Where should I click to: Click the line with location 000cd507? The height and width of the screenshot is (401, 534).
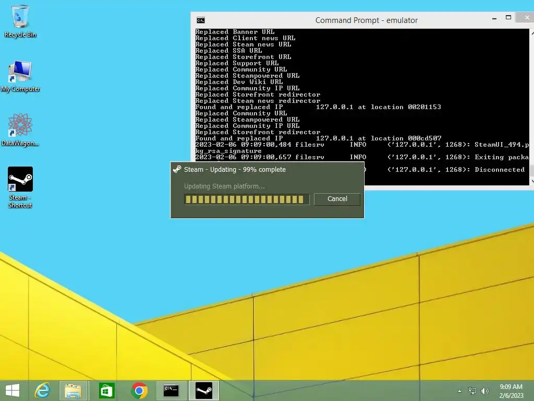click(318, 138)
